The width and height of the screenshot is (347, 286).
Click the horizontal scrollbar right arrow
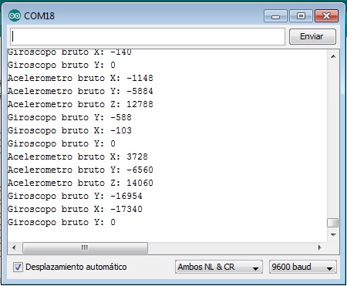click(x=319, y=247)
